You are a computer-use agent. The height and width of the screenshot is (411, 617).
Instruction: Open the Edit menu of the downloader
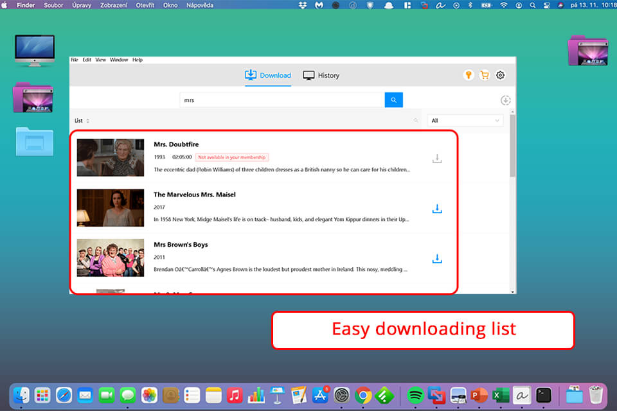coord(87,60)
